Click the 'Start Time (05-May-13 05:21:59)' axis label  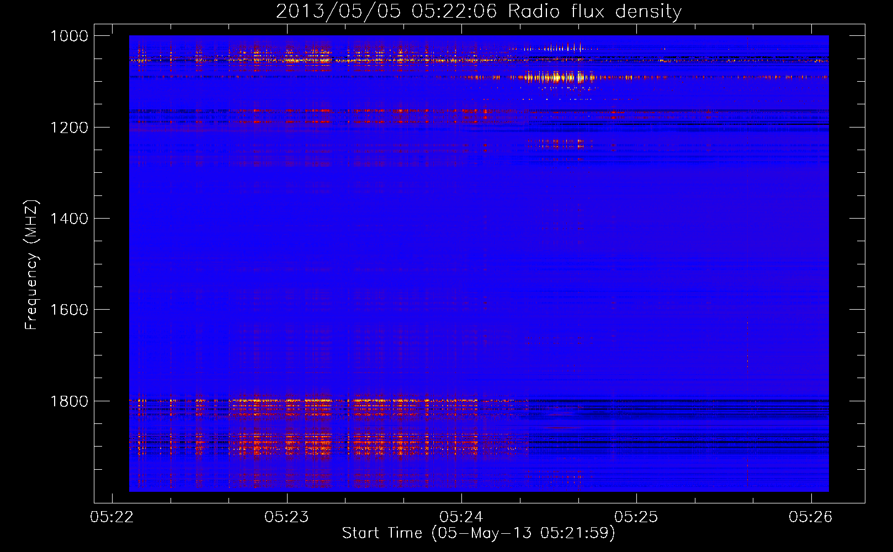tap(479, 533)
